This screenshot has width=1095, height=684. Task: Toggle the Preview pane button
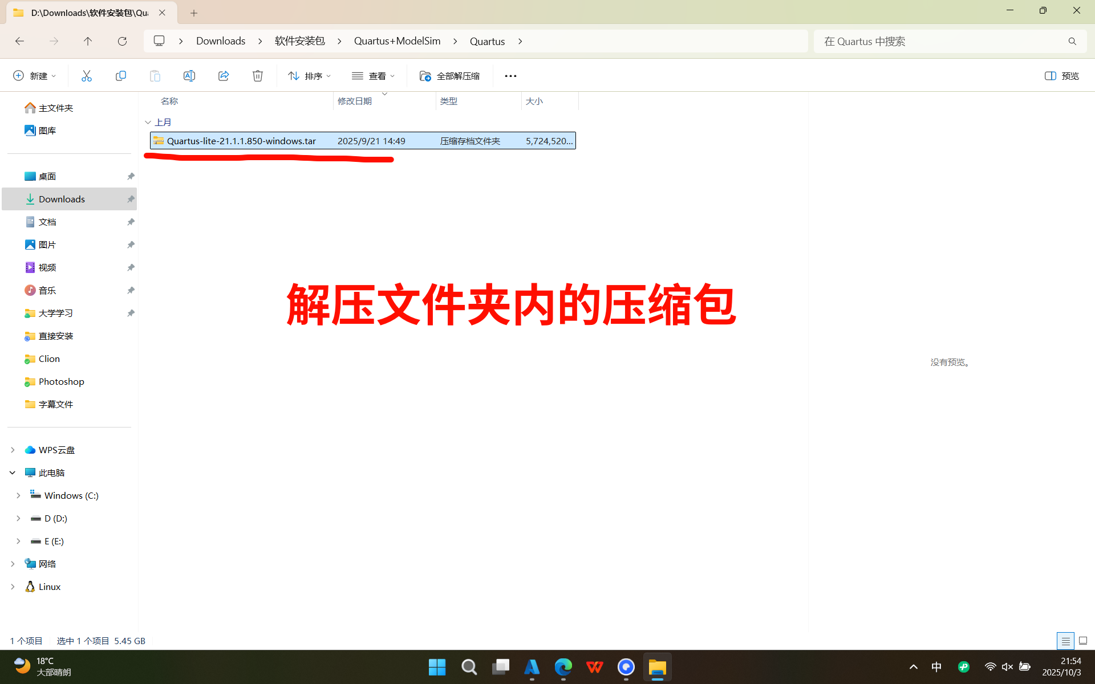click(1062, 76)
